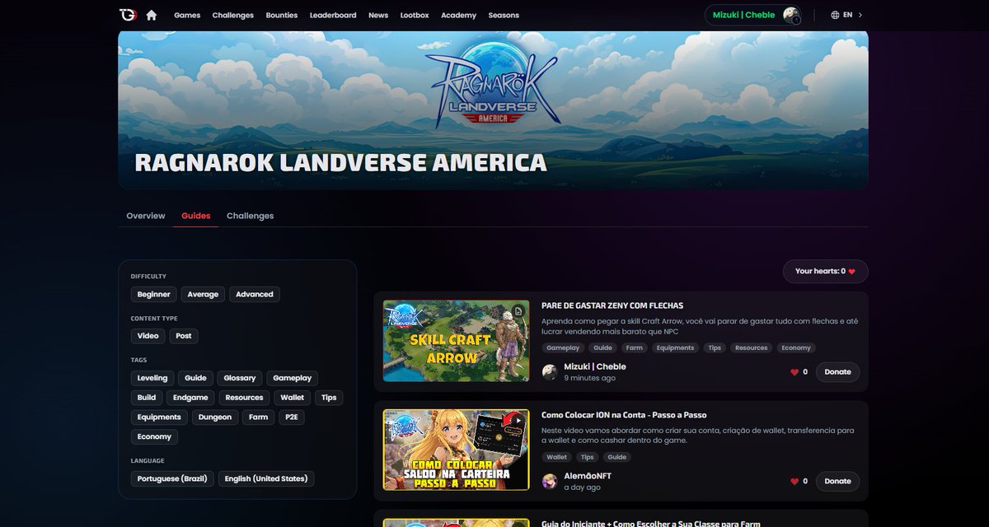Toggle Resources tag in filter panel
The image size is (989, 527).
[x=245, y=397]
